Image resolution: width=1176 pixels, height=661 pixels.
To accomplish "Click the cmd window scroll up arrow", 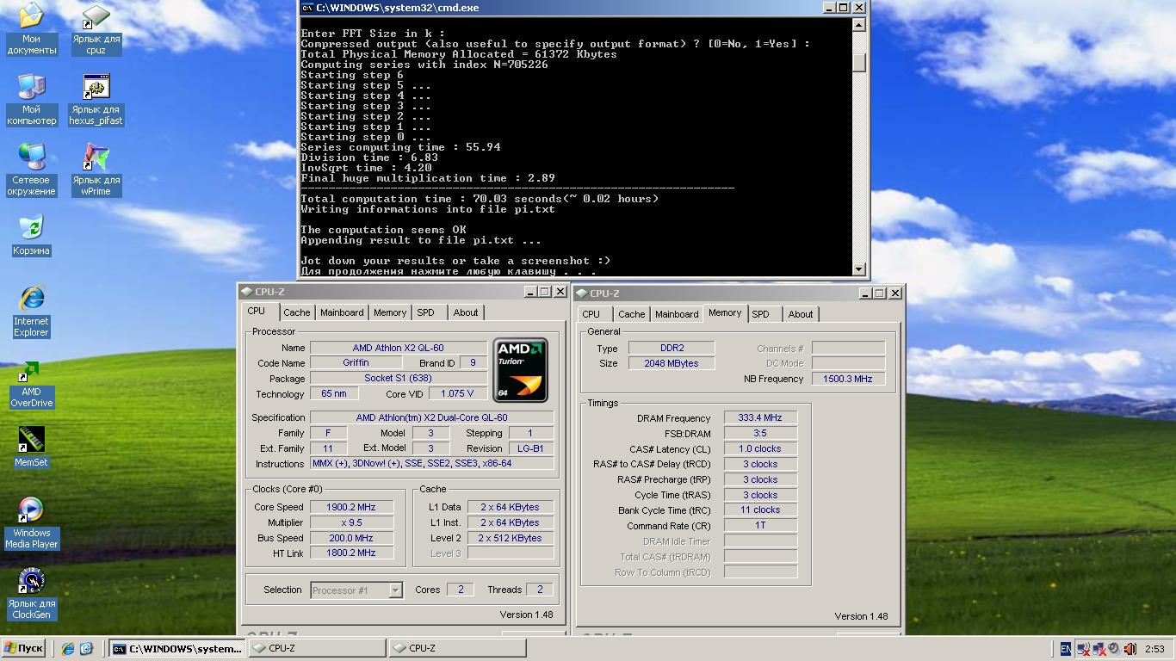I will click(x=858, y=25).
